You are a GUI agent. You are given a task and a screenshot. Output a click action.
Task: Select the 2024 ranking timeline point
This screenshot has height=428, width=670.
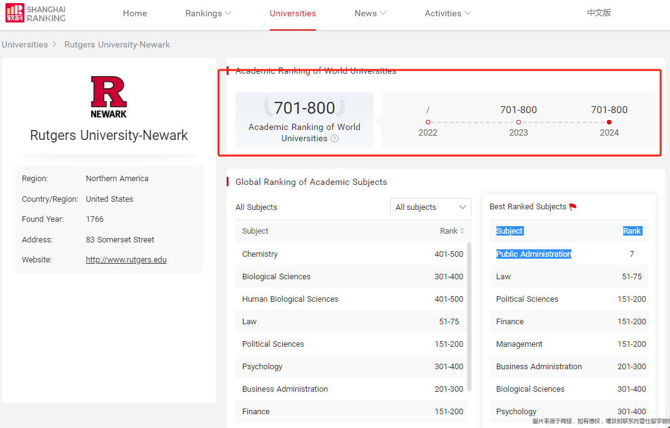pyautogui.click(x=609, y=122)
